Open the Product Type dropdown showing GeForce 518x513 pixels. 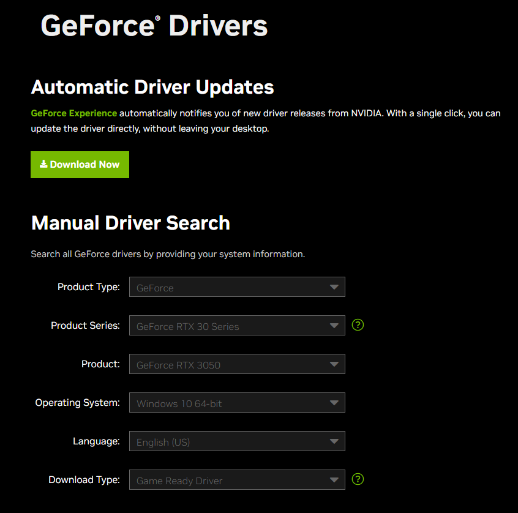(x=237, y=286)
